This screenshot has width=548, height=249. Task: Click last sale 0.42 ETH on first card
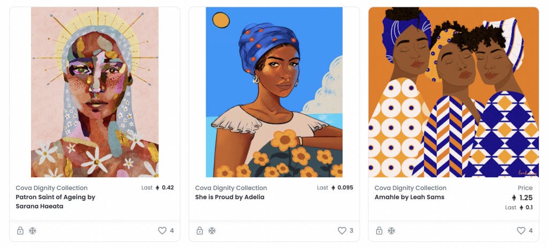[168, 188]
